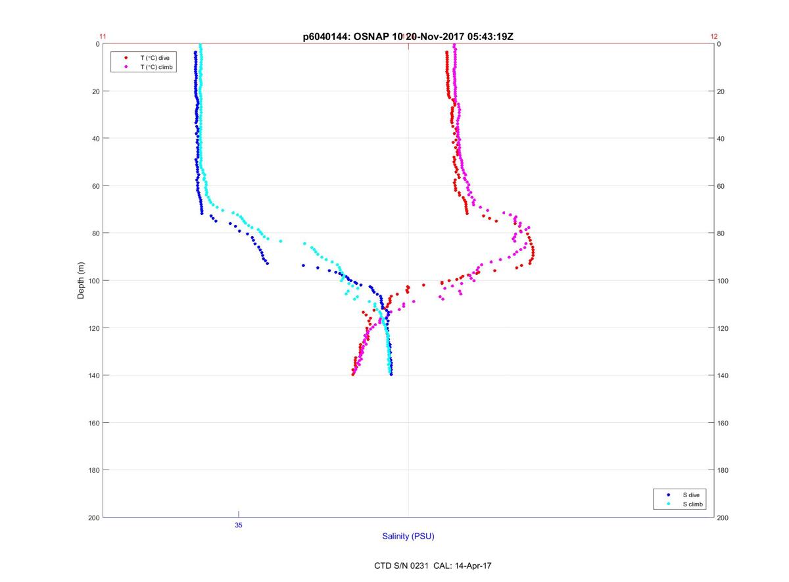The width and height of the screenshot is (789, 582).
Task: Click the '60' tick on the right depth axis
Action: pyautogui.click(x=721, y=186)
